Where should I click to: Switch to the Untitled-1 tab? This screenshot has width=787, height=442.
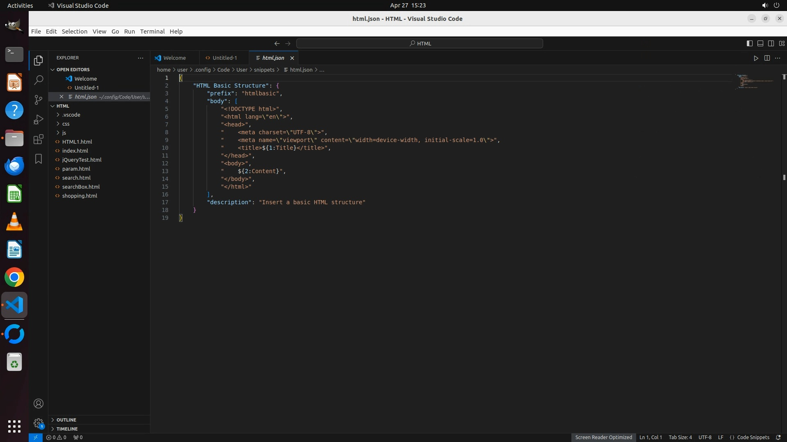coord(224,58)
